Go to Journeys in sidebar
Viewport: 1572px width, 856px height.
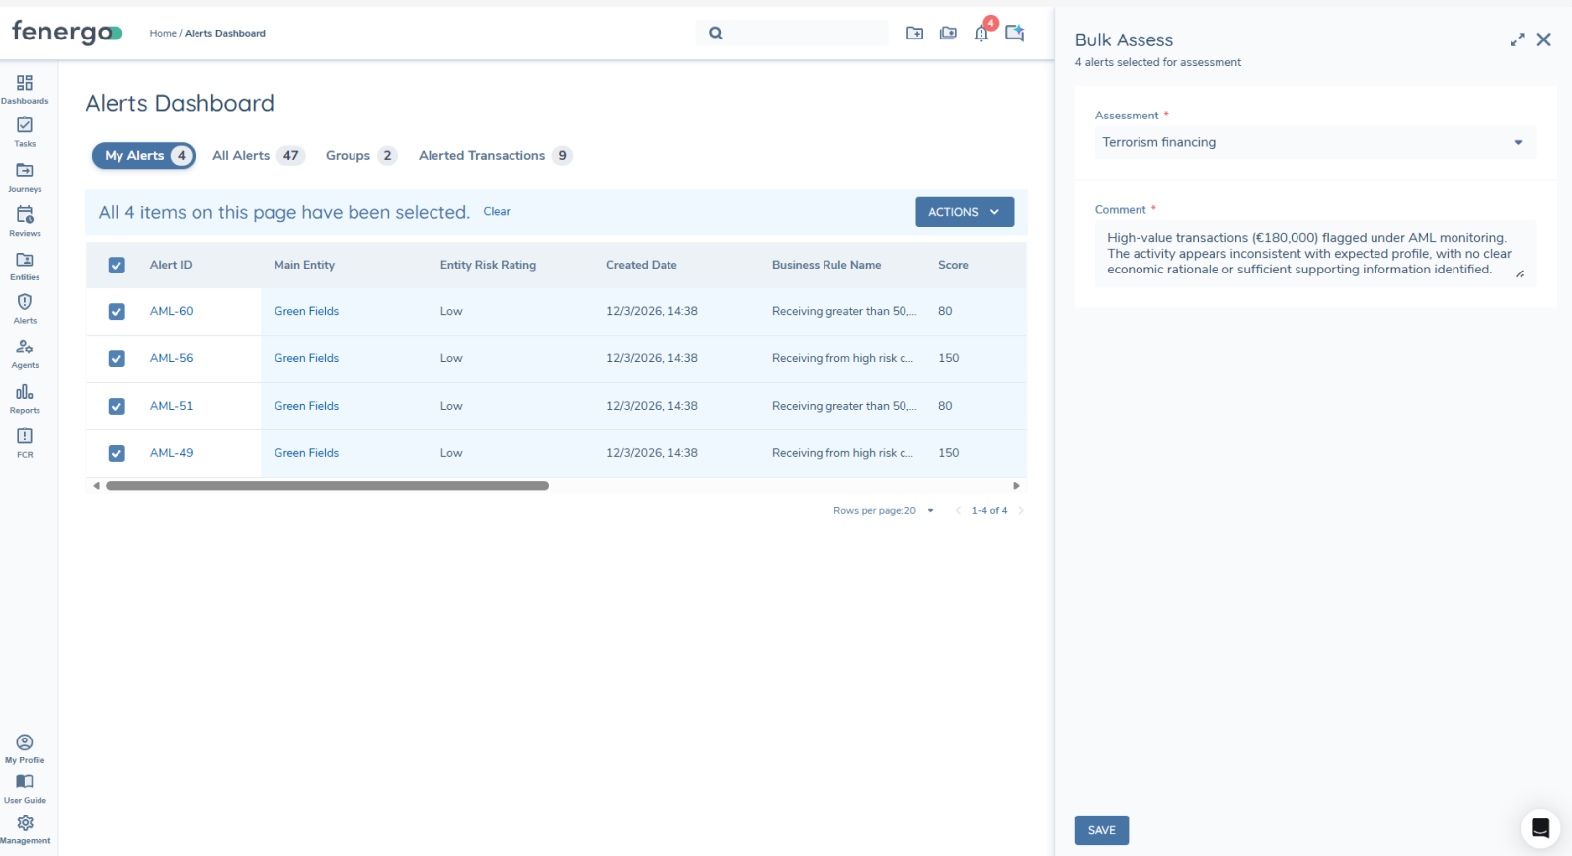pos(25,175)
